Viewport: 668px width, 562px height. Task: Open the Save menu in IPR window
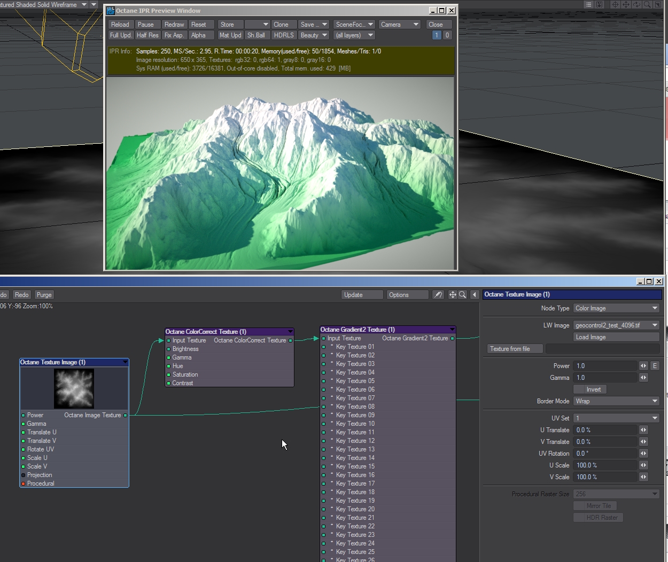click(x=314, y=25)
